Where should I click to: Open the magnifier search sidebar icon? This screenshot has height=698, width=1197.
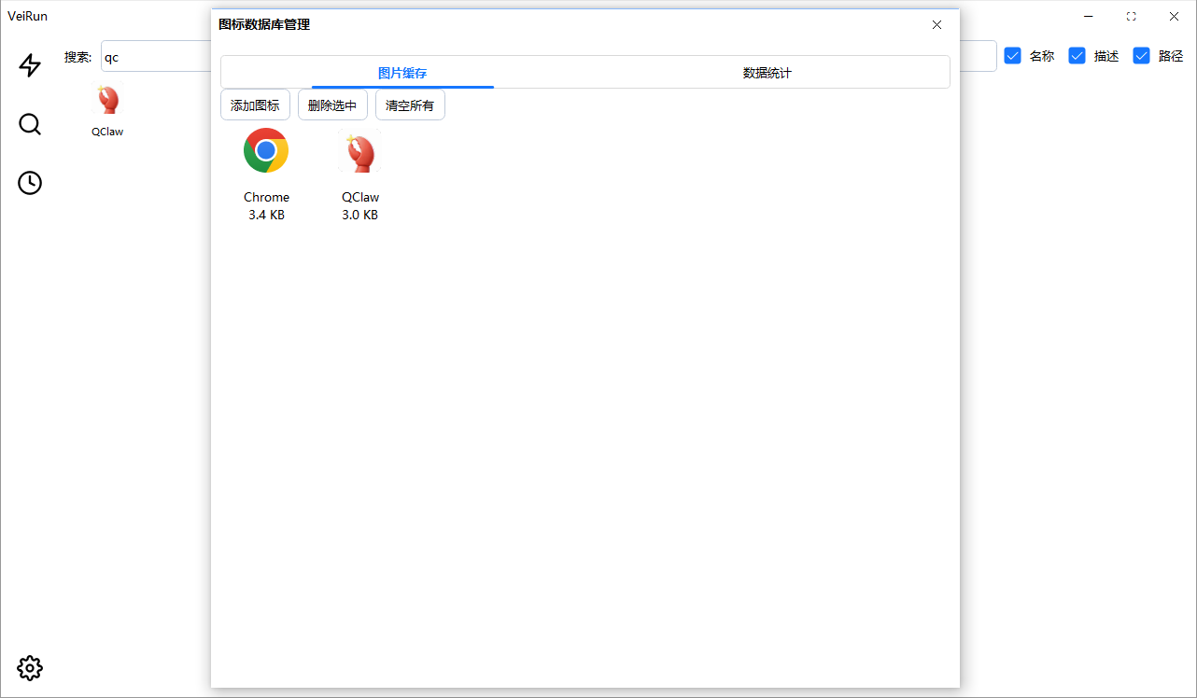pos(30,124)
